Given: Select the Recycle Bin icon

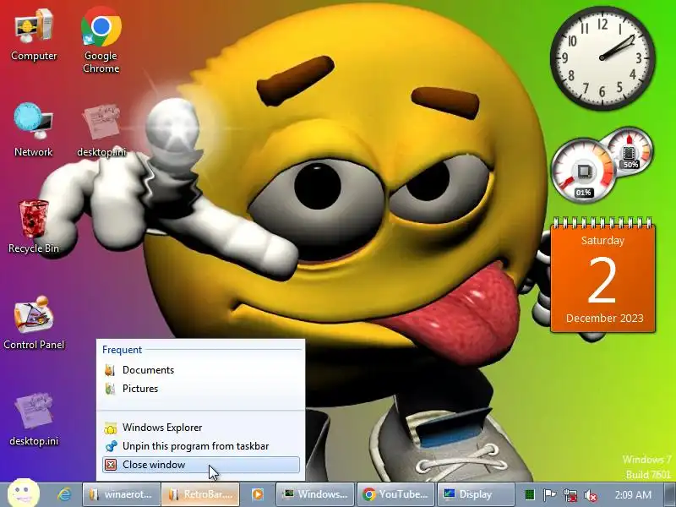Looking at the screenshot, I should [x=34, y=226].
